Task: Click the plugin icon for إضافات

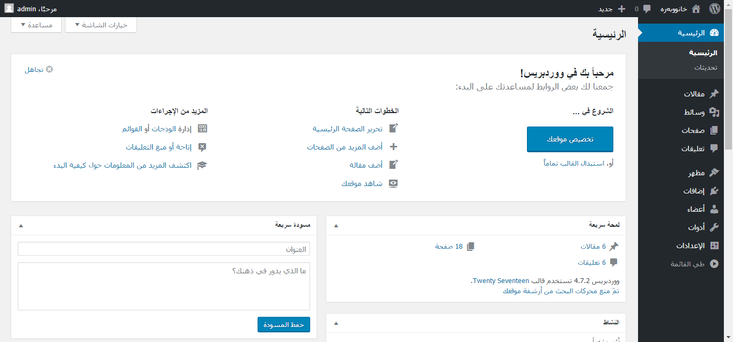Action: [714, 191]
